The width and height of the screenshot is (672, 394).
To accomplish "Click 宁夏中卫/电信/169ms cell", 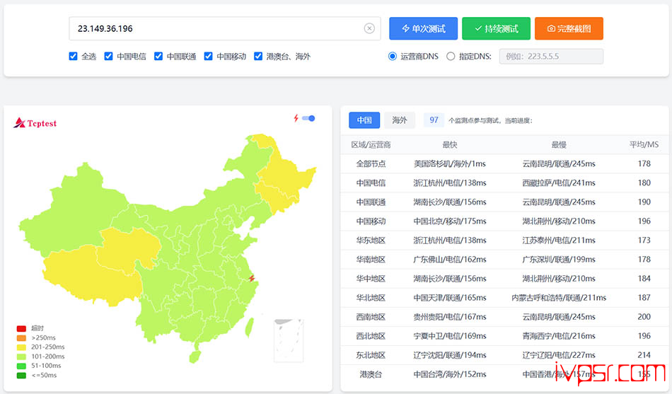I will click(450, 336).
